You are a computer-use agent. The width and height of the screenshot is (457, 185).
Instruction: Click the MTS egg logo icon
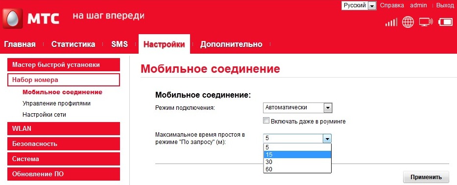point(13,19)
